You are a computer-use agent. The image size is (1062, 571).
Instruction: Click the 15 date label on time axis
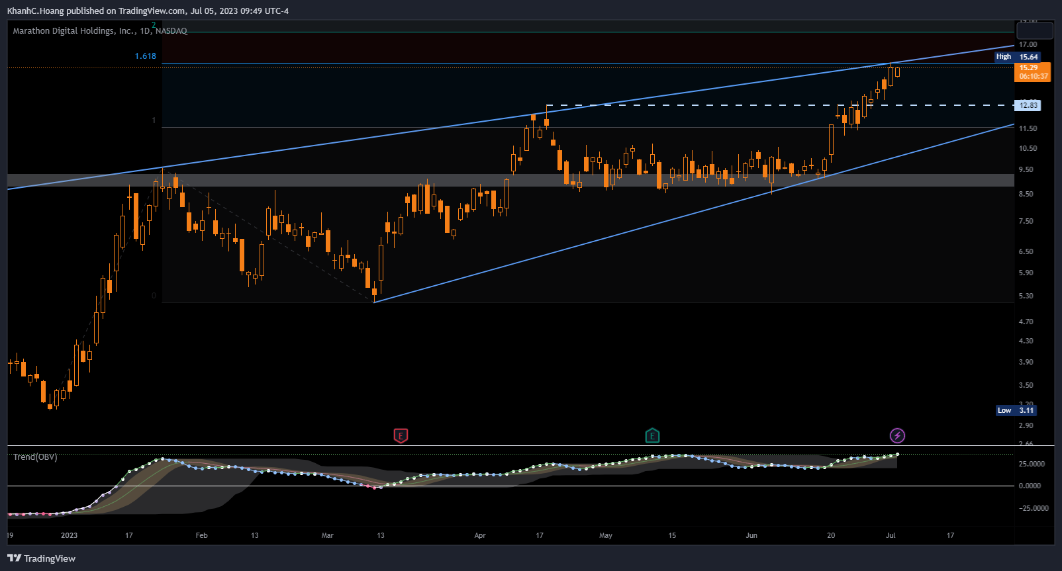coord(672,535)
